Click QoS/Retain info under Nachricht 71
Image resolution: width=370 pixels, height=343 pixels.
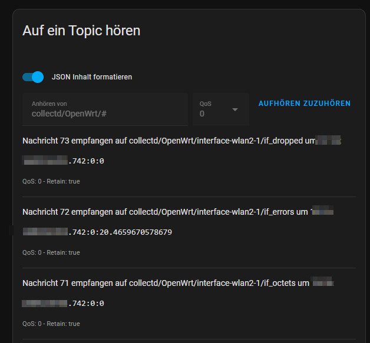51,324
